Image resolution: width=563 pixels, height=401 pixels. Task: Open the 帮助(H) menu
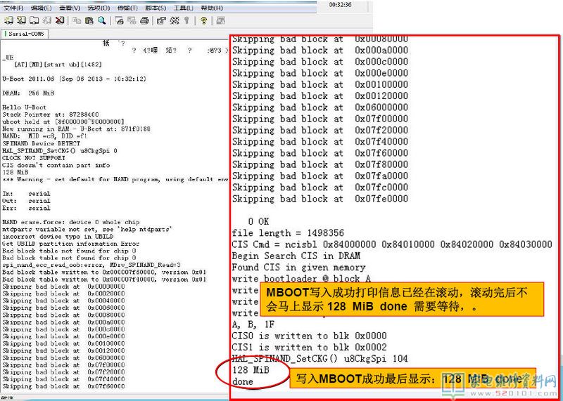[211, 8]
